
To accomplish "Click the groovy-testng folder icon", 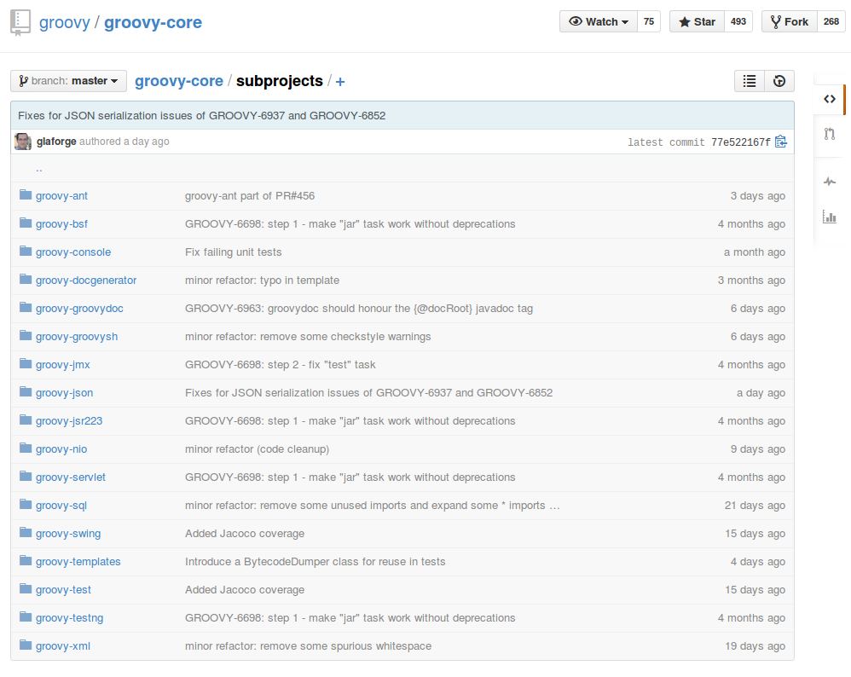I will [x=26, y=617].
